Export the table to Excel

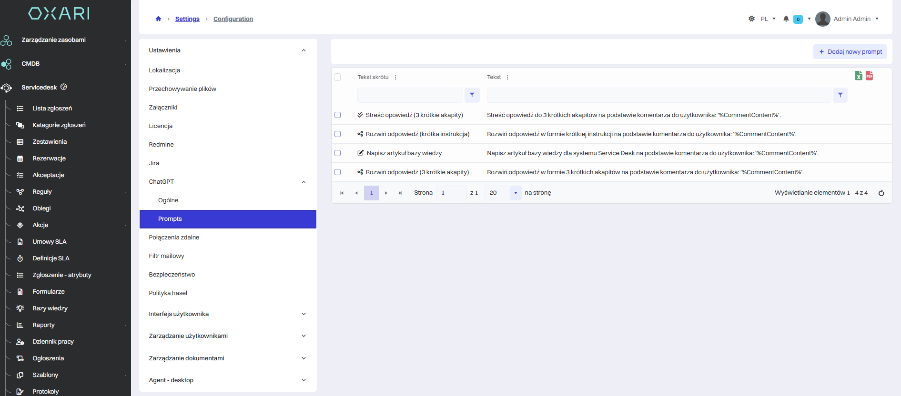point(859,76)
